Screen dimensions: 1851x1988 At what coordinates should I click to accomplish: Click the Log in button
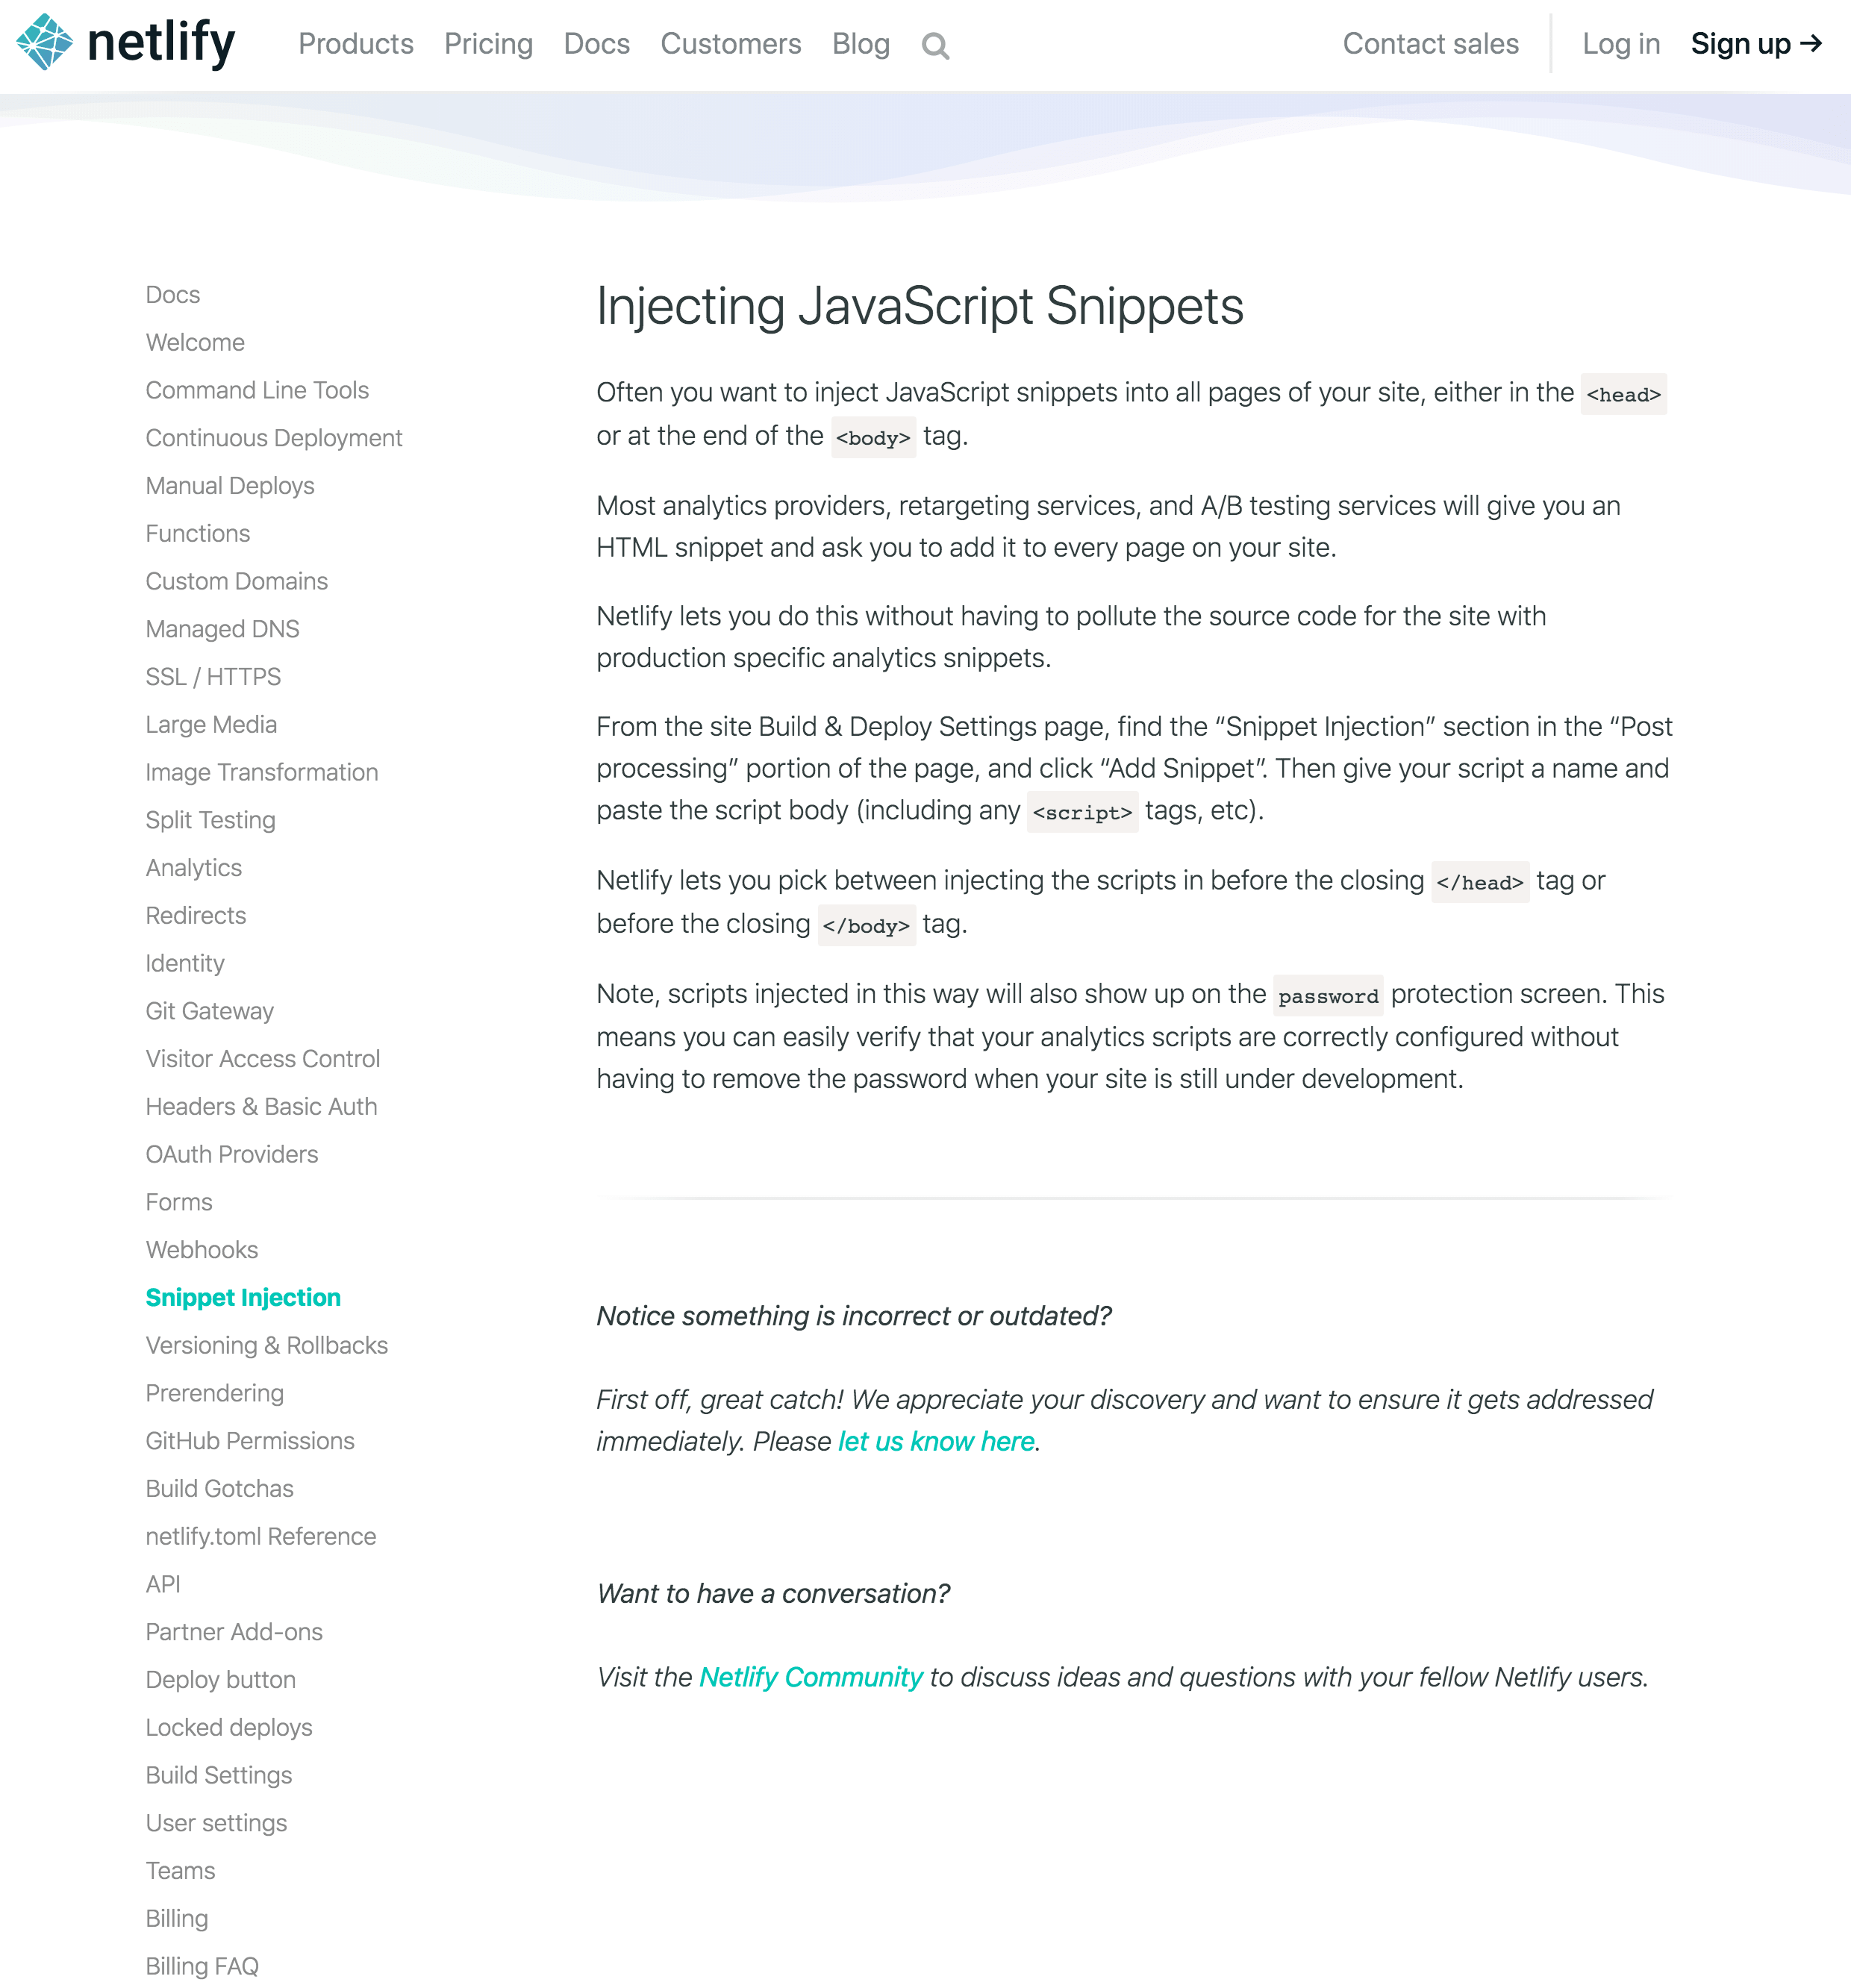coord(1620,43)
